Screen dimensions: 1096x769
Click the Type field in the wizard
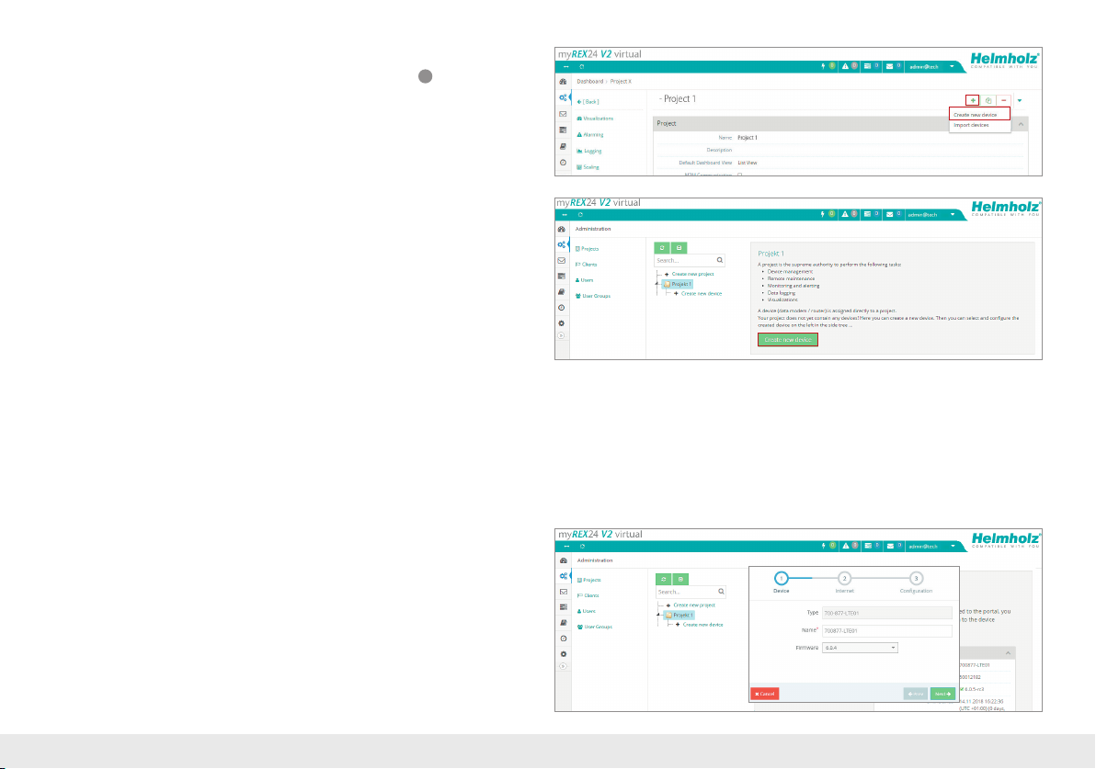[x=887, y=613]
